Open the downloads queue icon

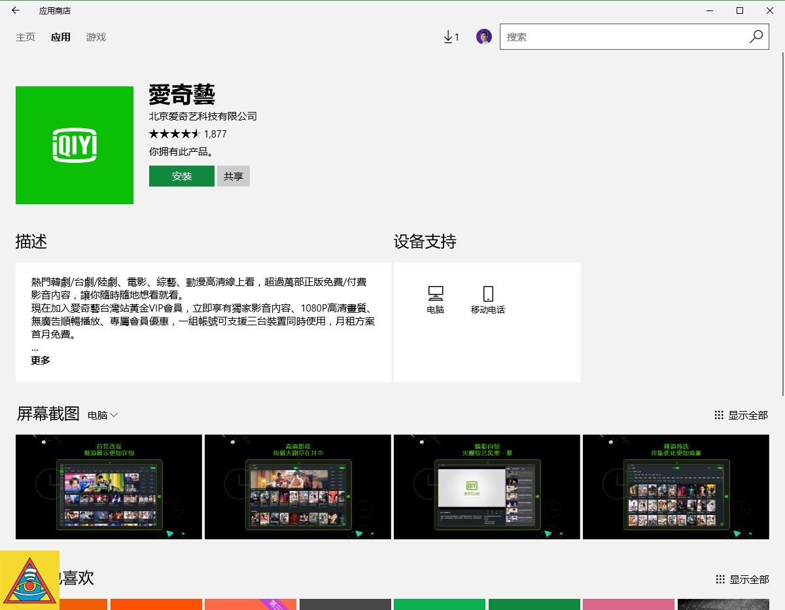450,37
